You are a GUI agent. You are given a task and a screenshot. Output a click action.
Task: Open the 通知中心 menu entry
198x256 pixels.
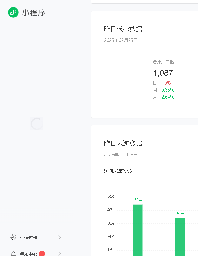coord(36,254)
